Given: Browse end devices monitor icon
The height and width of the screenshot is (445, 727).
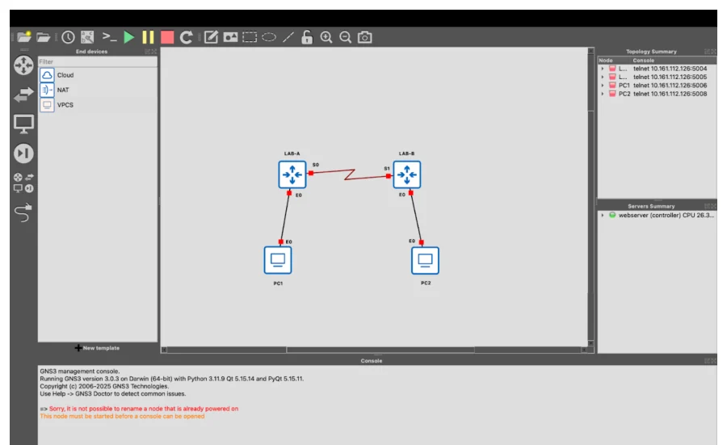Looking at the screenshot, I should pos(23,124).
